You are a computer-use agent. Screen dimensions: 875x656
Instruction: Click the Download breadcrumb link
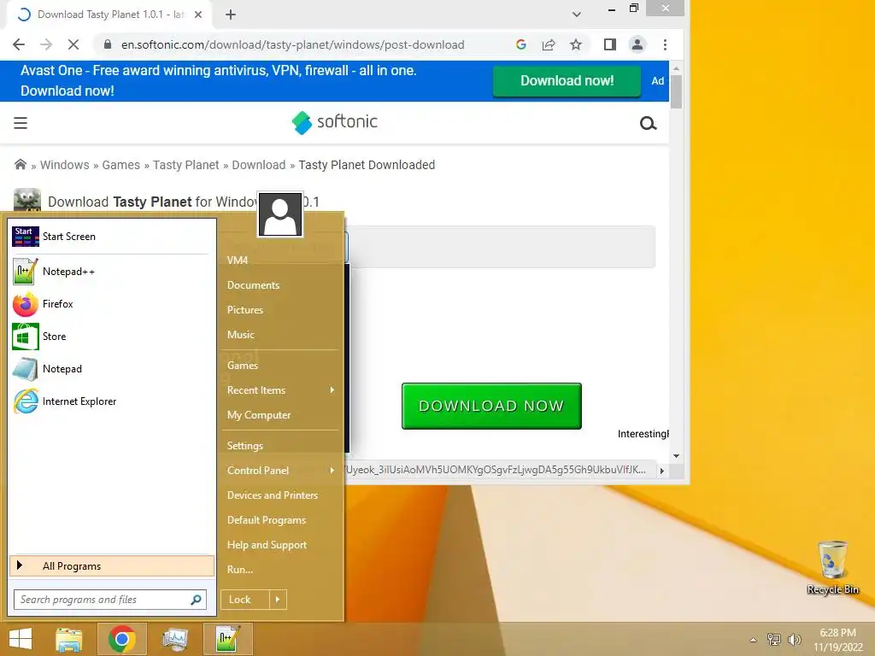(x=259, y=165)
